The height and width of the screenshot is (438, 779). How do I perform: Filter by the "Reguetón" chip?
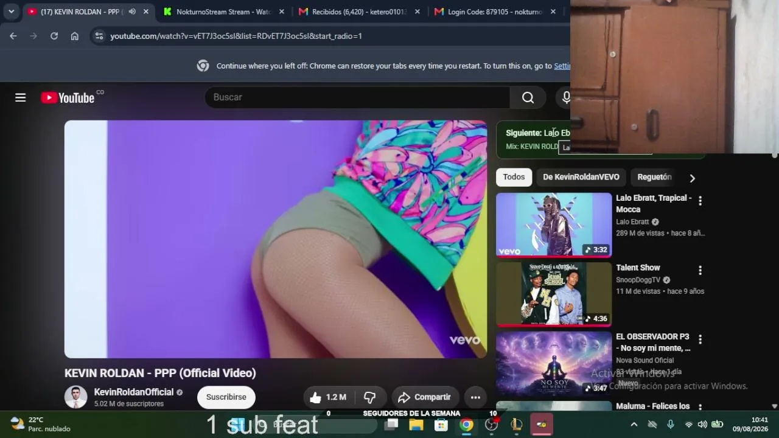point(654,177)
